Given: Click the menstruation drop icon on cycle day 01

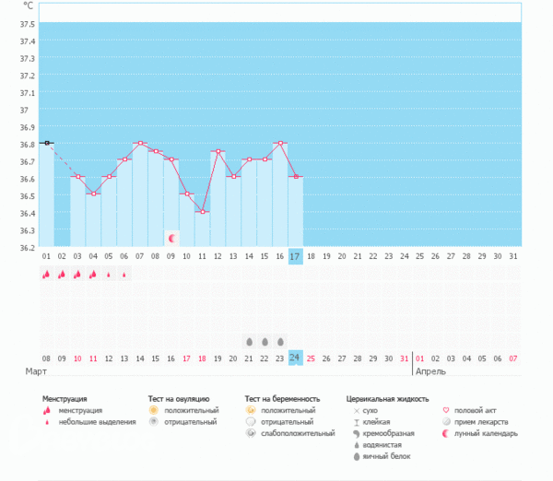Looking at the screenshot, I should [46, 275].
